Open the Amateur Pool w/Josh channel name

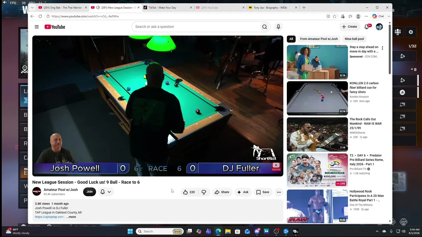(x=61, y=190)
